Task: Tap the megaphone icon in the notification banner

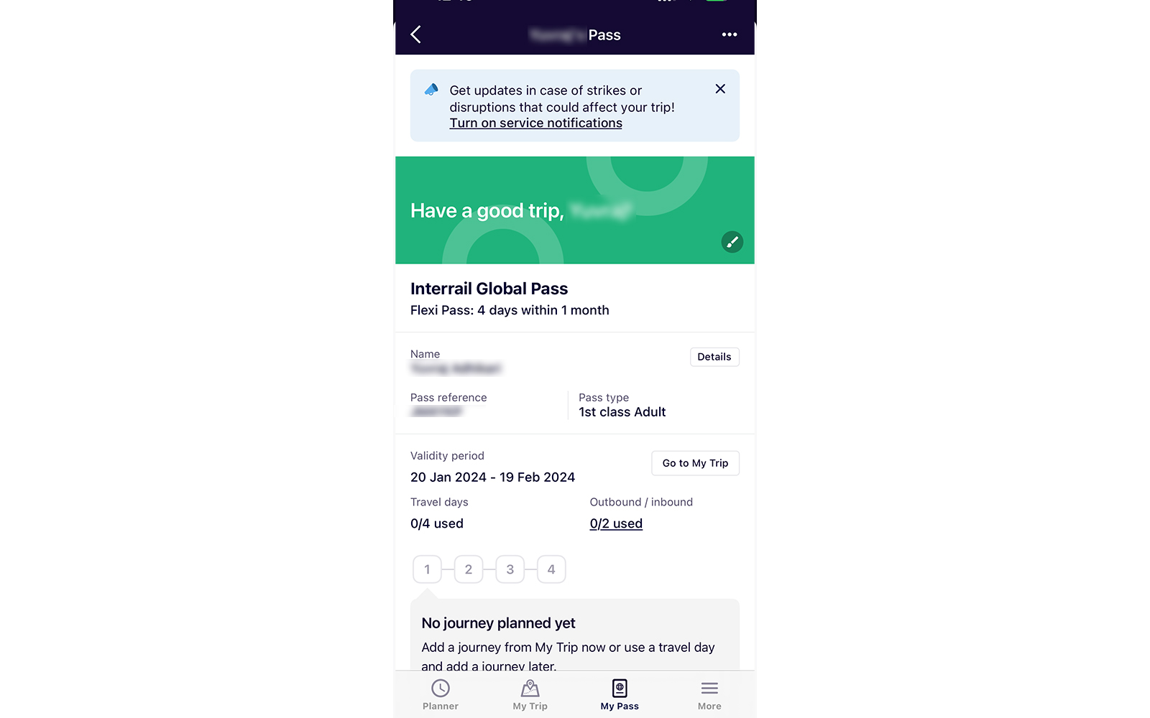Action: pos(431,90)
